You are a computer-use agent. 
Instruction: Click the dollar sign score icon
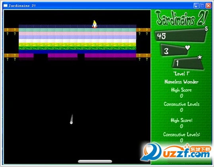[x=206, y=29]
